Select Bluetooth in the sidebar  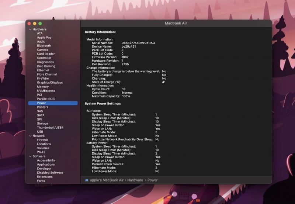click(x=44, y=46)
